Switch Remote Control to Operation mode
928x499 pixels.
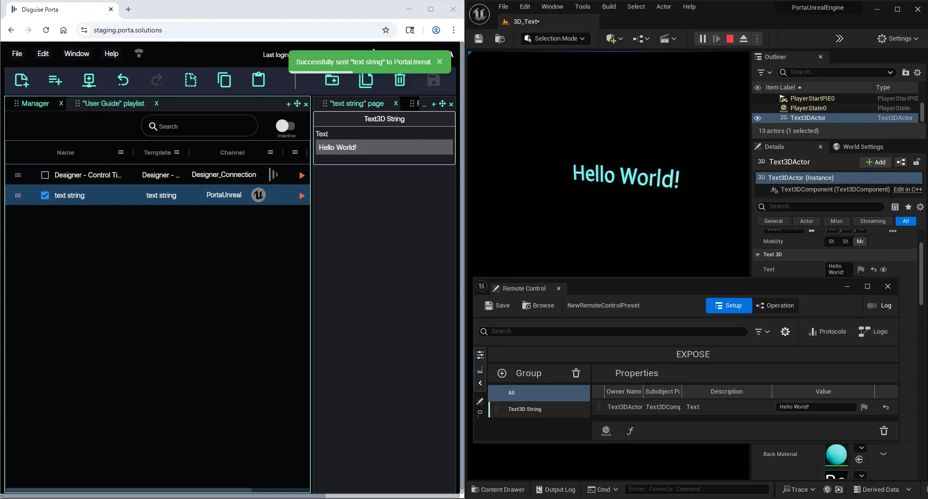775,306
